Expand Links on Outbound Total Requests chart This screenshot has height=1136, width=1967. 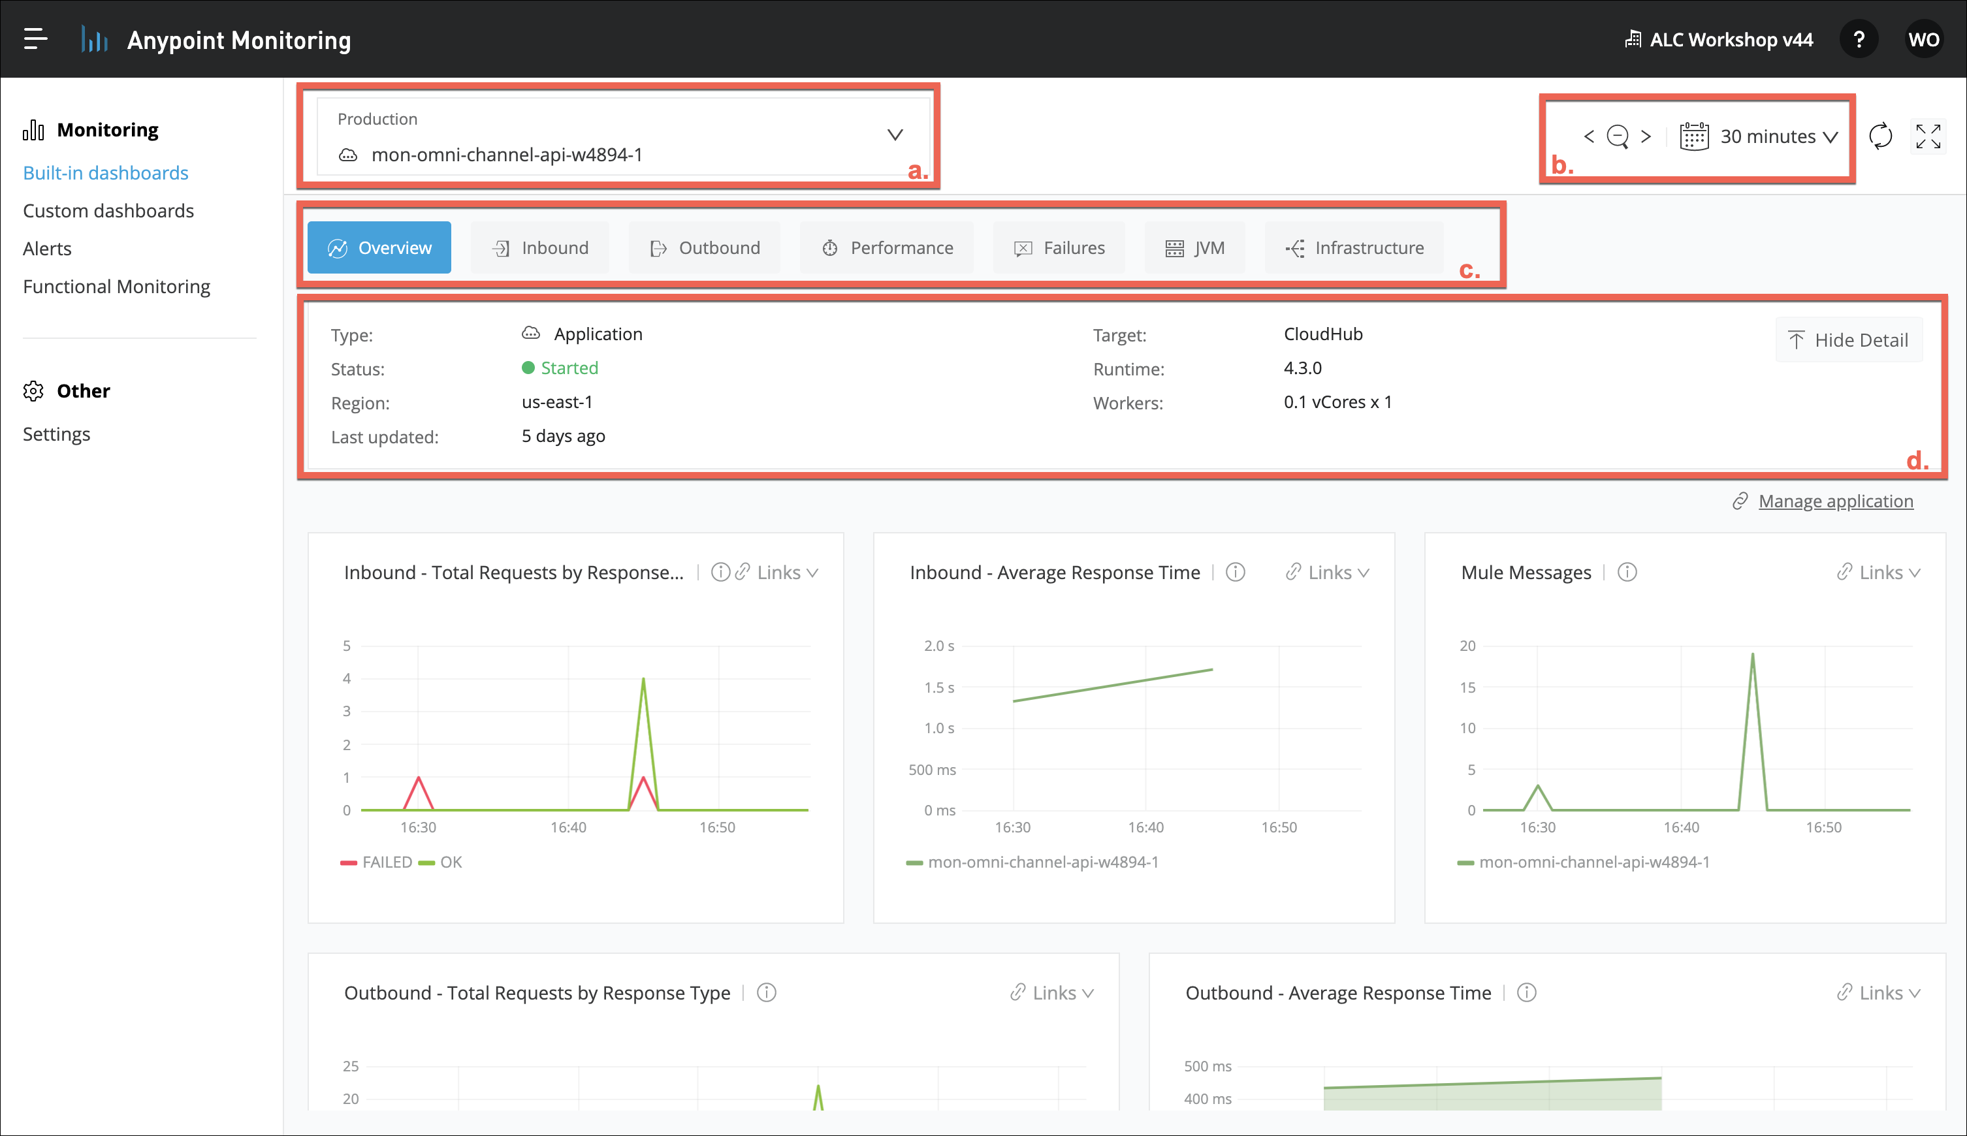pyautogui.click(x=1053, y=992)
